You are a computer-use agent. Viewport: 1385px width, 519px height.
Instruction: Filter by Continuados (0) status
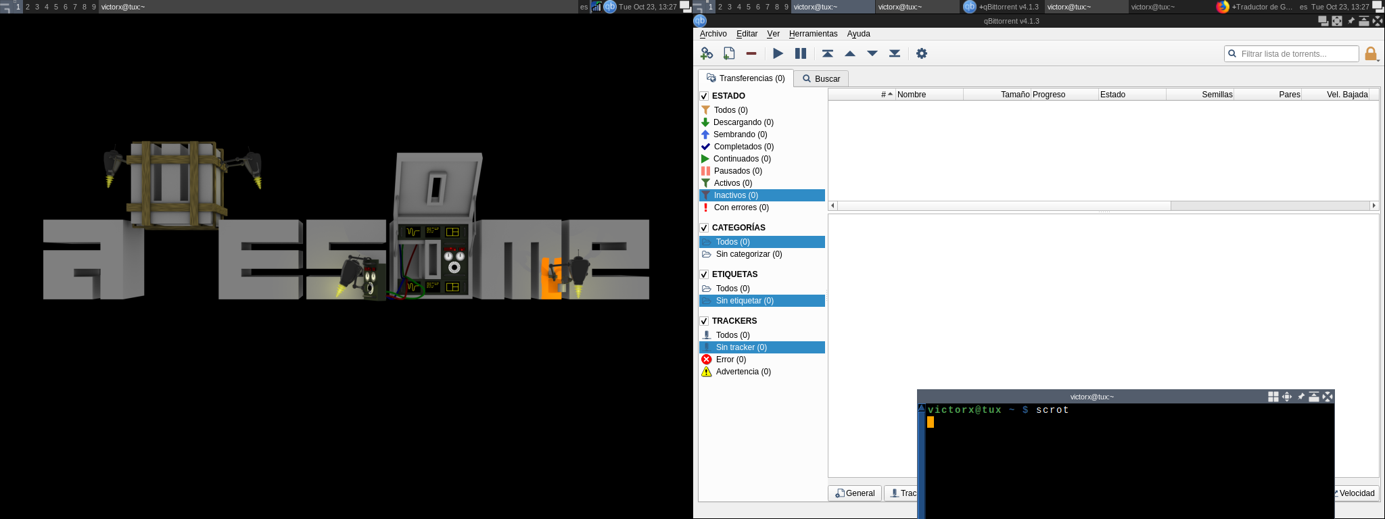(x=762, y=159)
